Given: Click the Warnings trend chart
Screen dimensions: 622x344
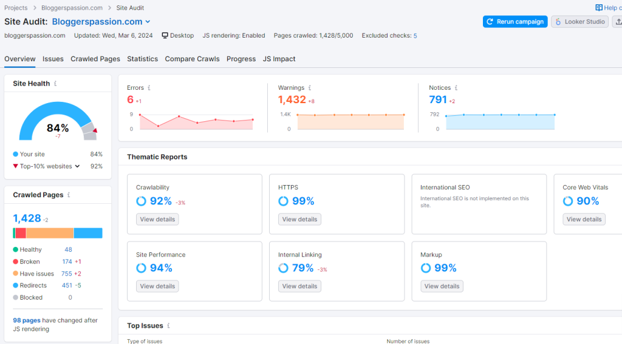Looking at the screenshot, I should pos(350,122).
